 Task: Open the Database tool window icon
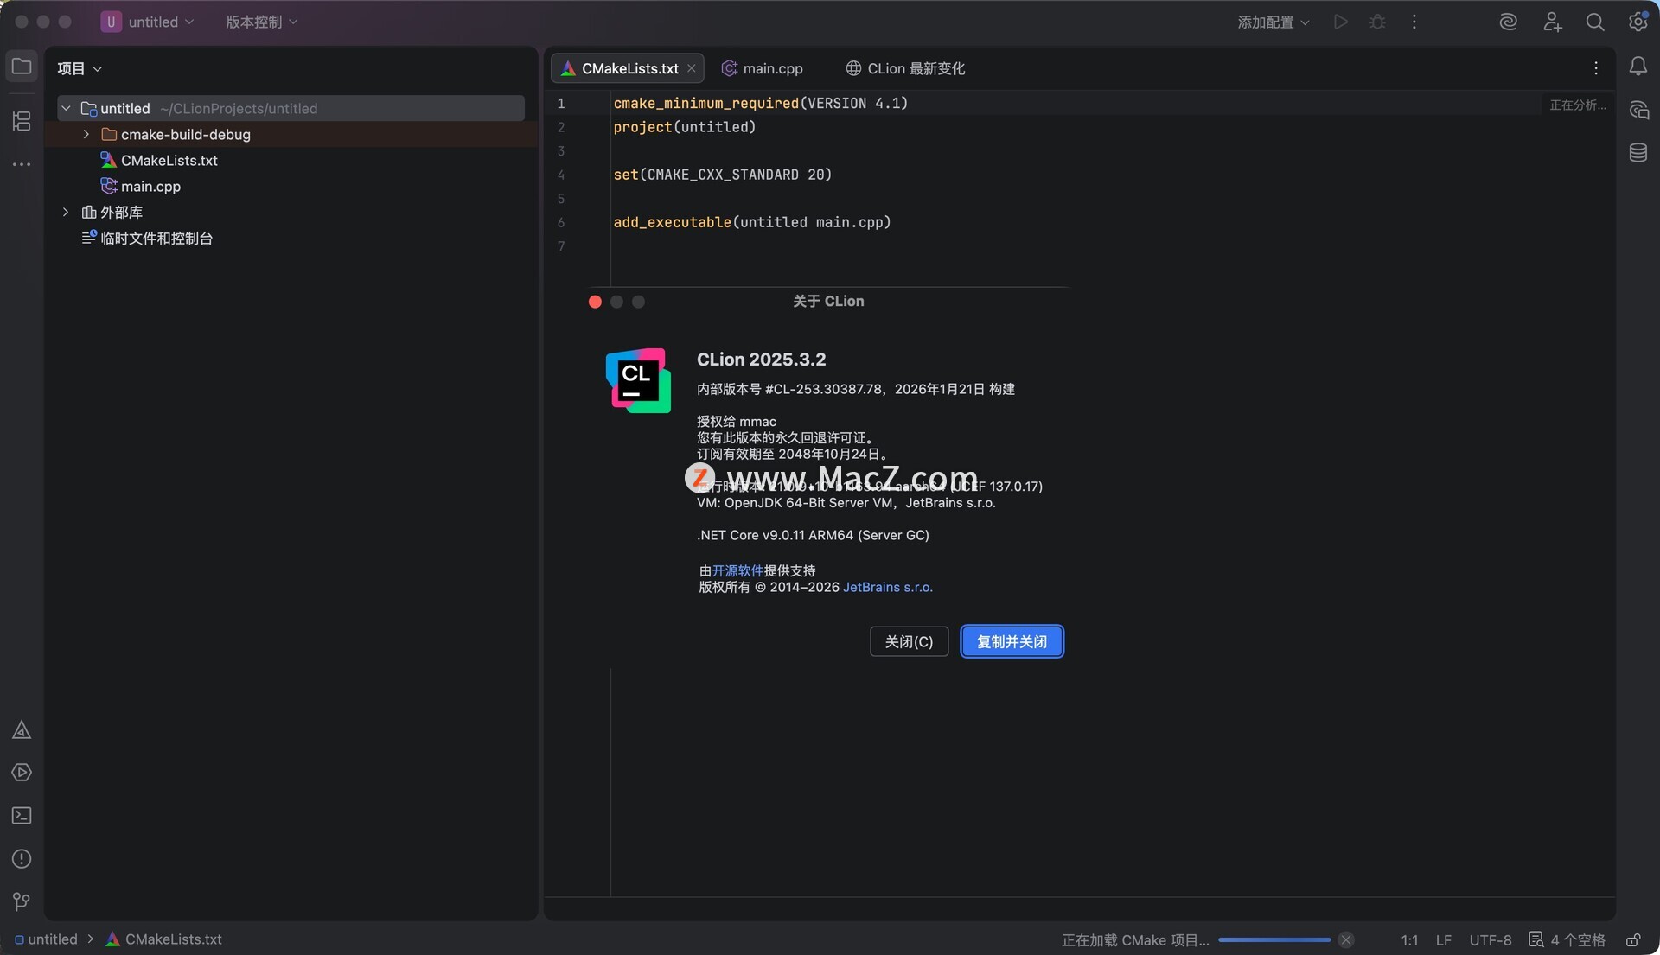point(1638,153)
